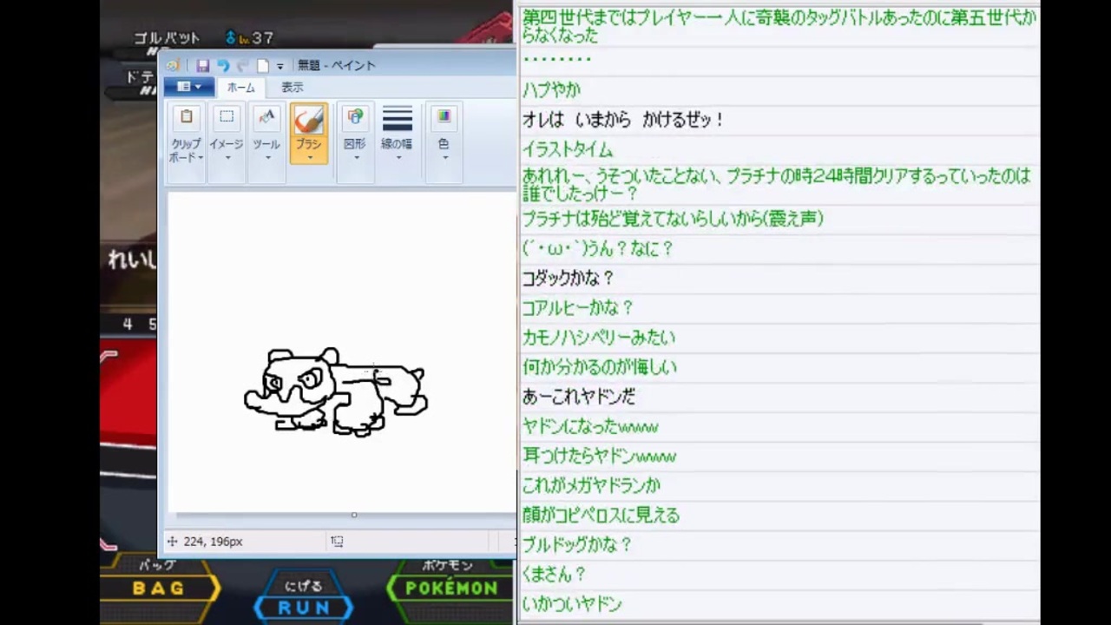
Task: Click the comment これがメガヤドランか
Action: (591, 485)
